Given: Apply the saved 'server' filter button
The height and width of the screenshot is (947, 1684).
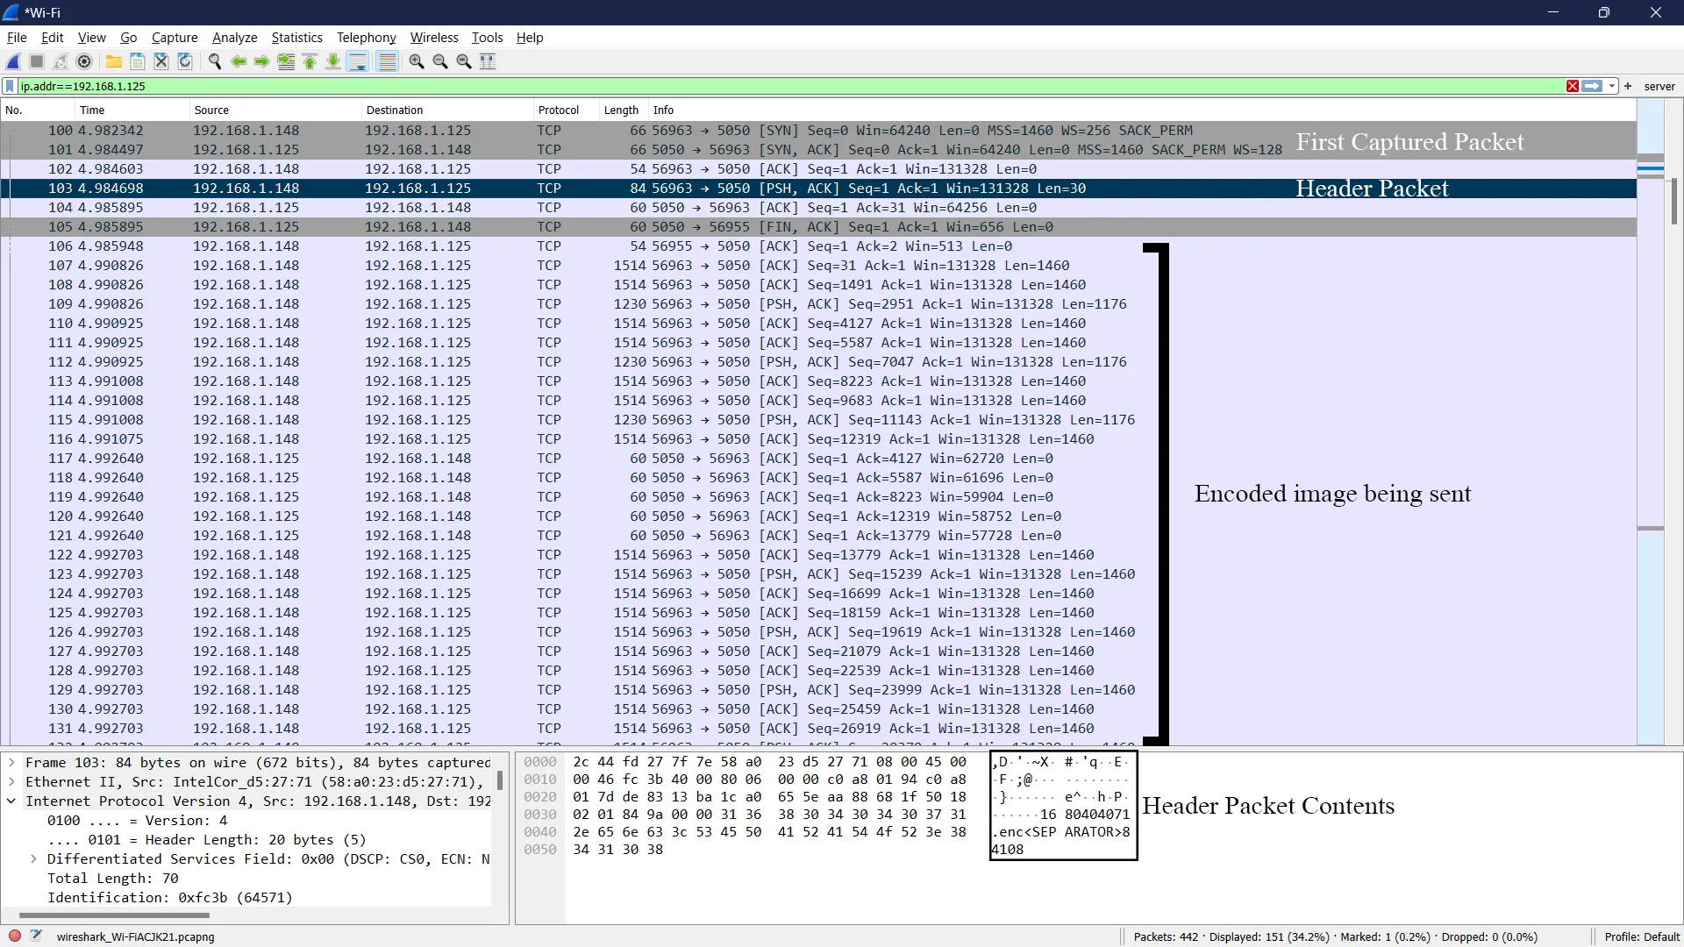Looking at the screenshot, I should [1659, 86].
